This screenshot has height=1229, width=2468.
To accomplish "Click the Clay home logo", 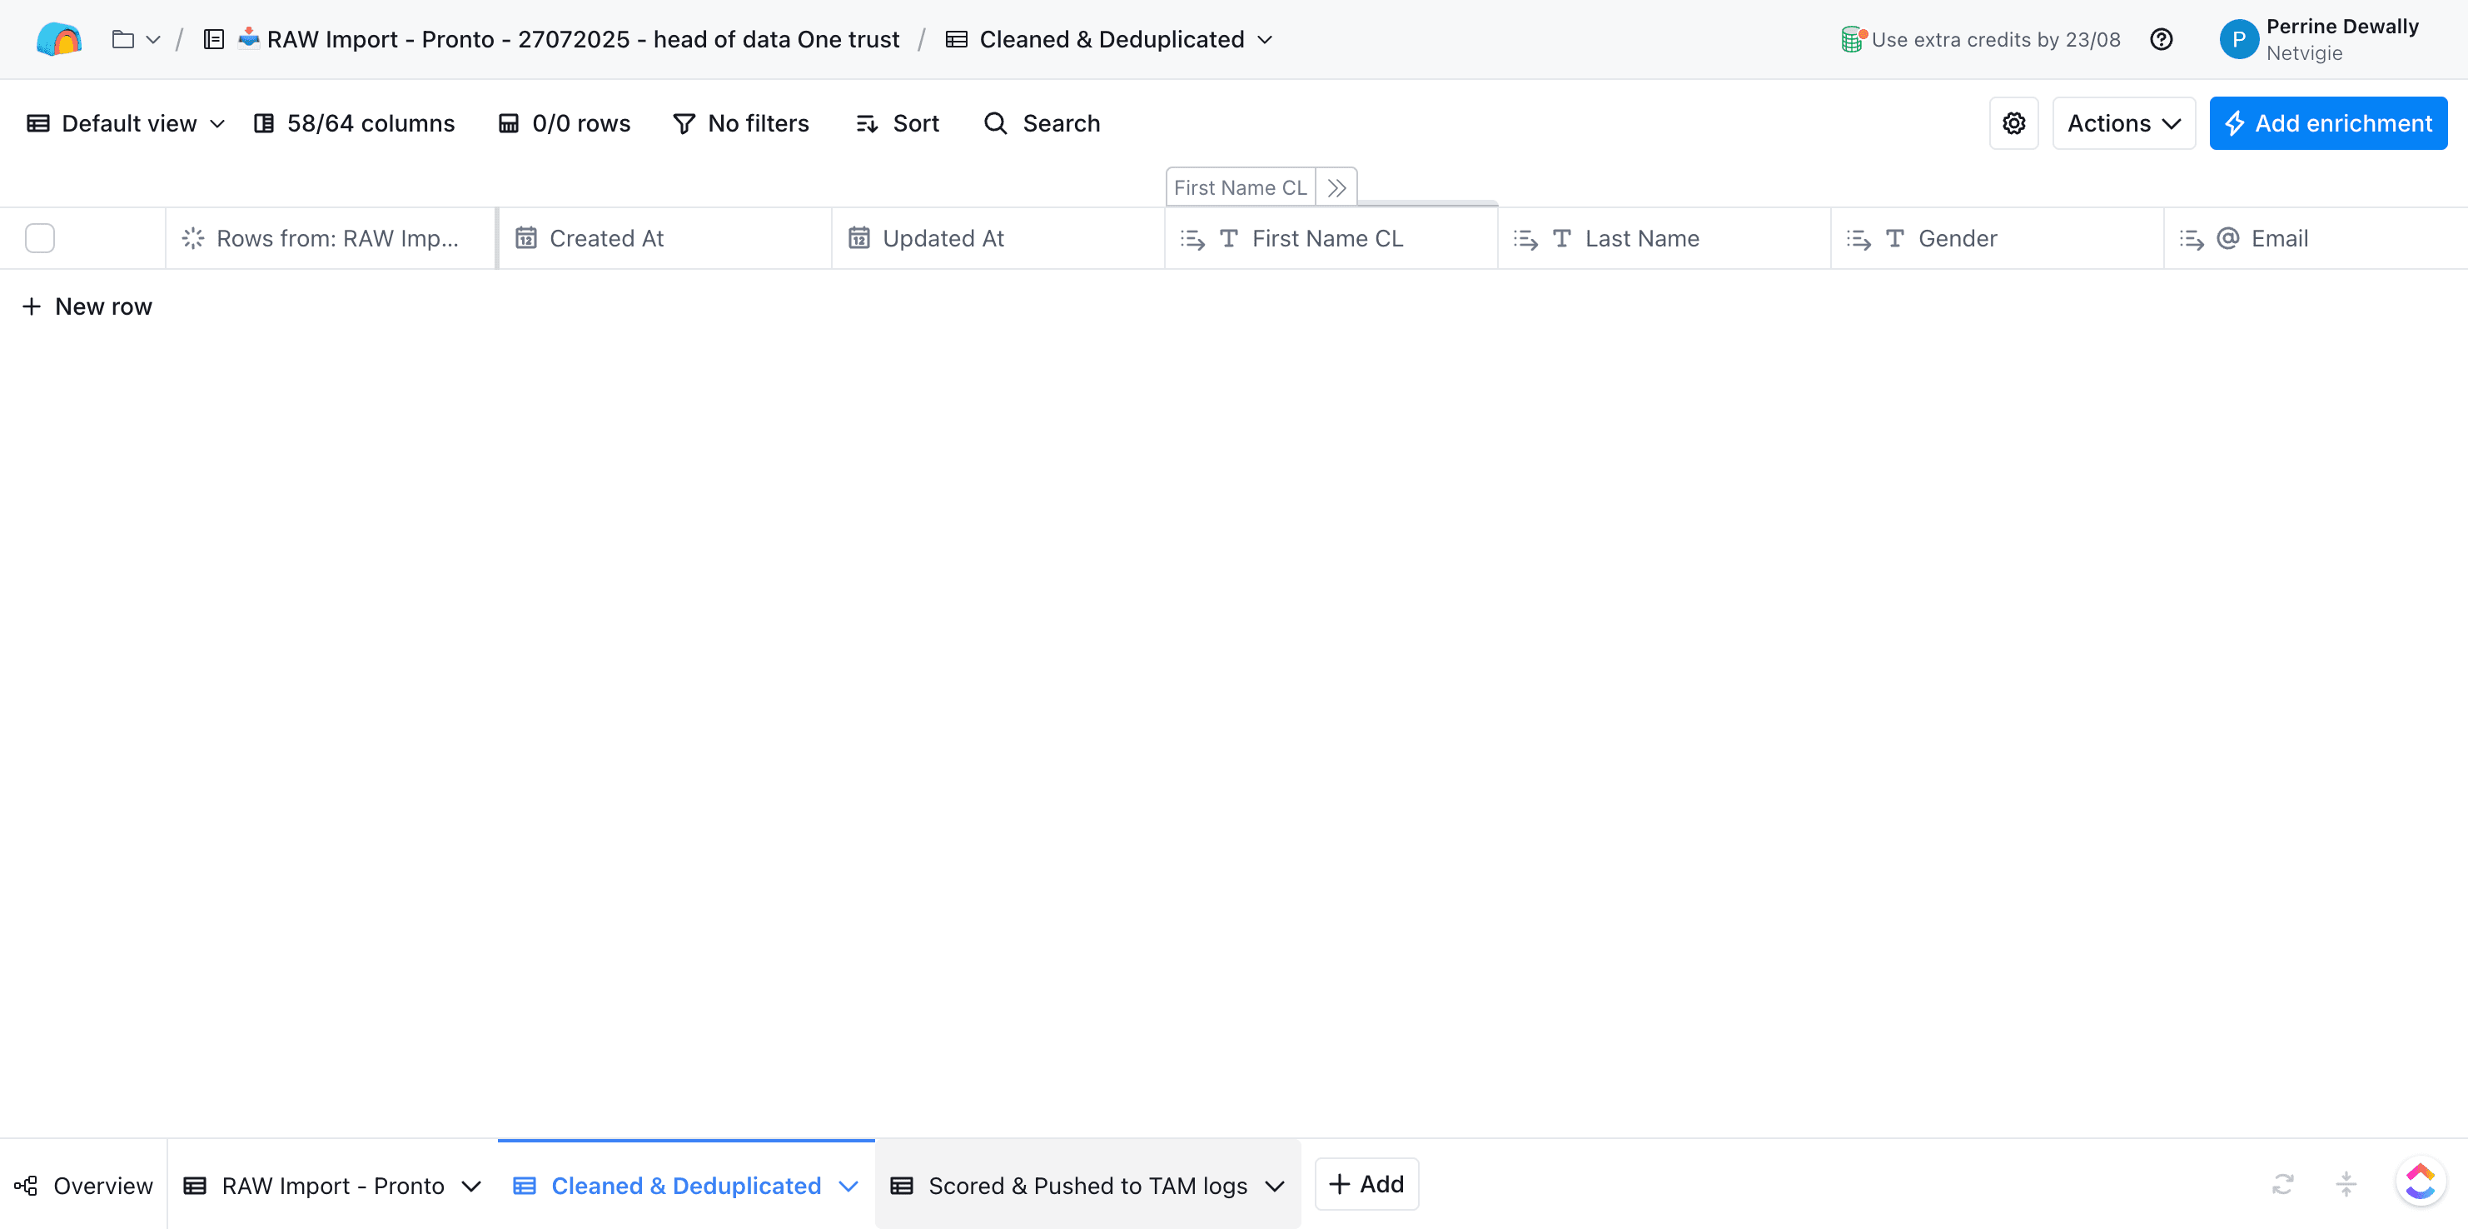I will [x=58, y=39].
